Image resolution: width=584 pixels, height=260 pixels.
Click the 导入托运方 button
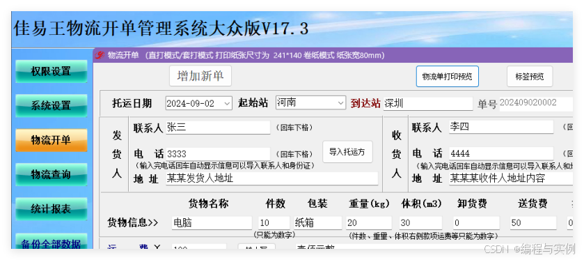coord(347,152)
